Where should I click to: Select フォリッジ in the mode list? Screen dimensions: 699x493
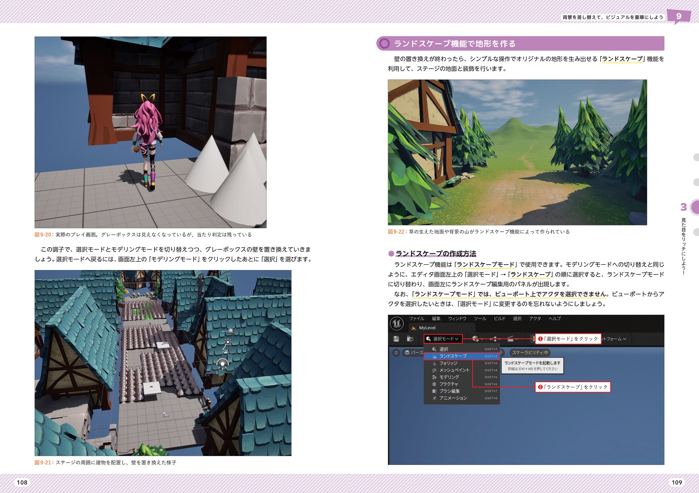pos(448,363)
